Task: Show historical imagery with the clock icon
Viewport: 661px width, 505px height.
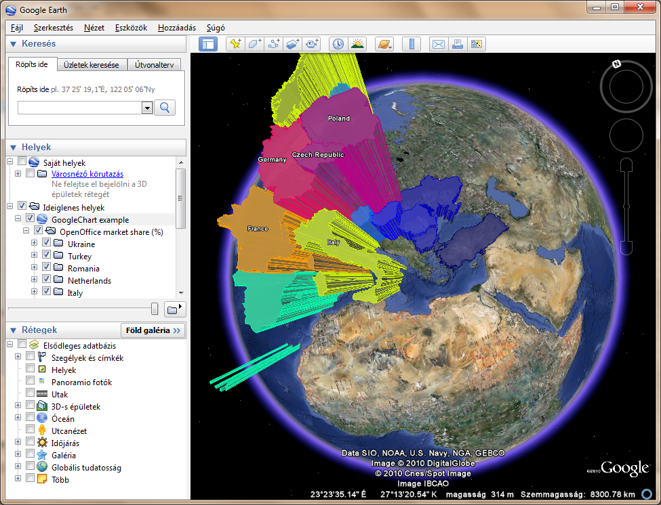Action: (x=338, y=44)
